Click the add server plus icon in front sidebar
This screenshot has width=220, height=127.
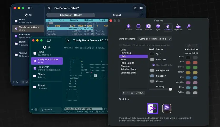pyautogui.click(x=32, y=109)
